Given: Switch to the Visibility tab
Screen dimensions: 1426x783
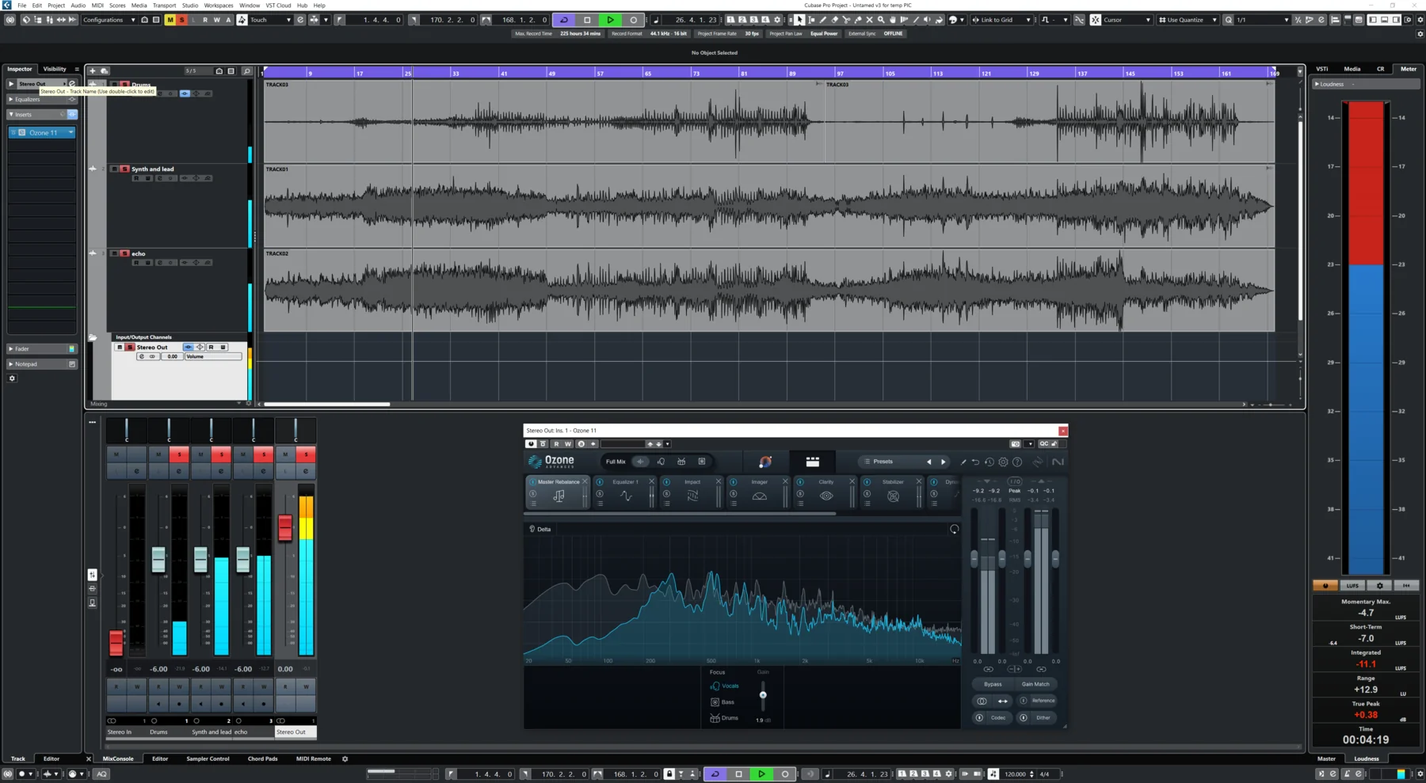Looking at the screenshot, I should [55, 69].
